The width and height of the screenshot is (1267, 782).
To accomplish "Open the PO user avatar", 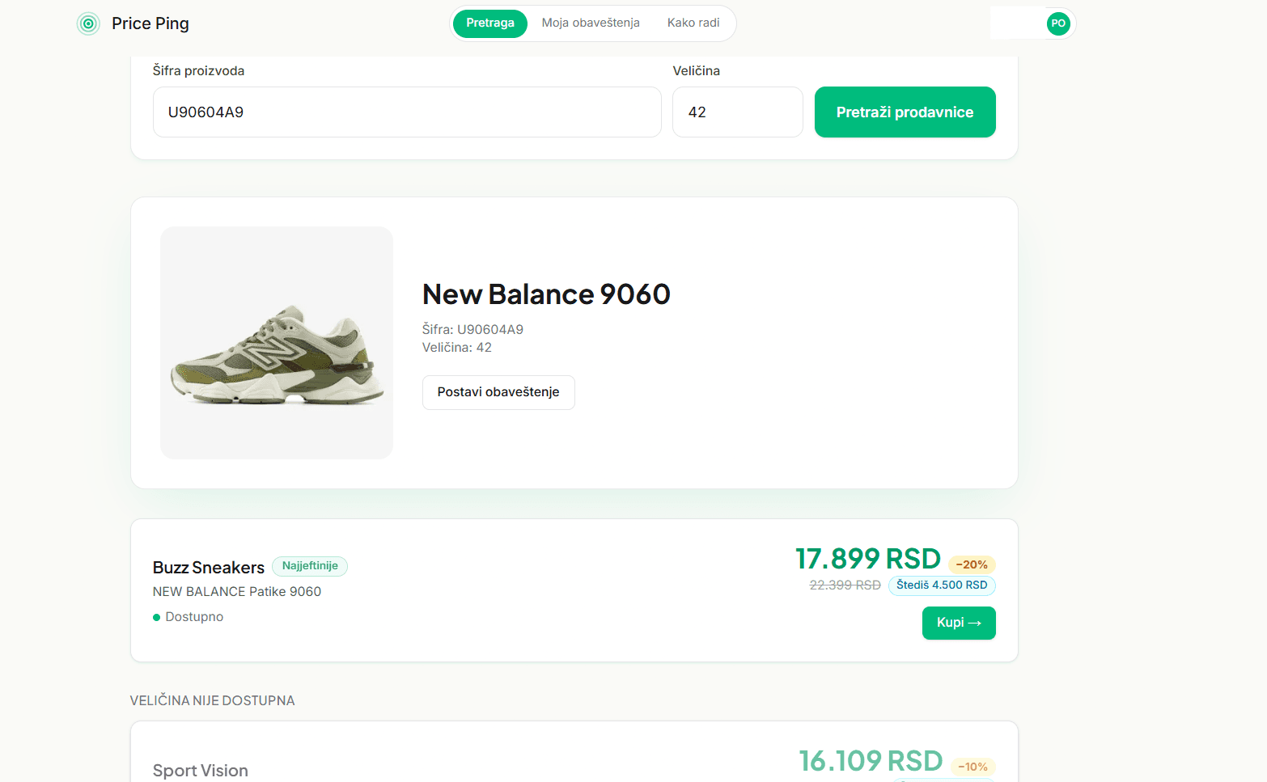I will (1058, 23).
